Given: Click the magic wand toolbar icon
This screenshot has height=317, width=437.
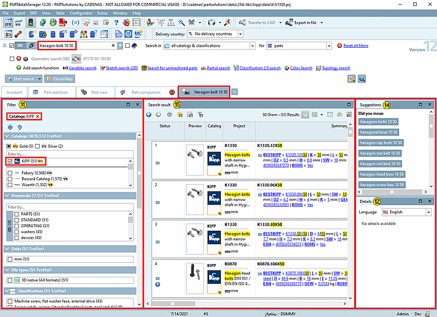Looking at the screenshot, I should 181,22.
